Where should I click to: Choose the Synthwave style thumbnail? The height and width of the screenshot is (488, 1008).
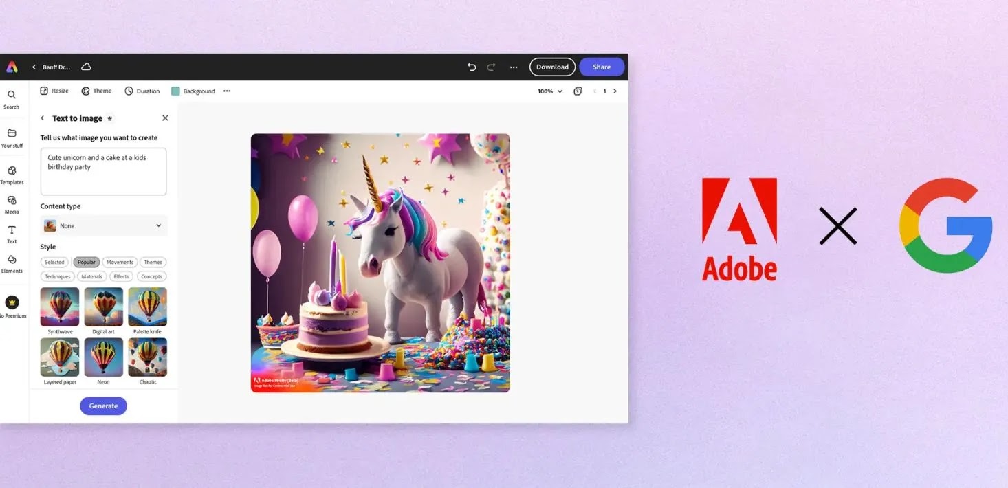(x=60, y=307)
